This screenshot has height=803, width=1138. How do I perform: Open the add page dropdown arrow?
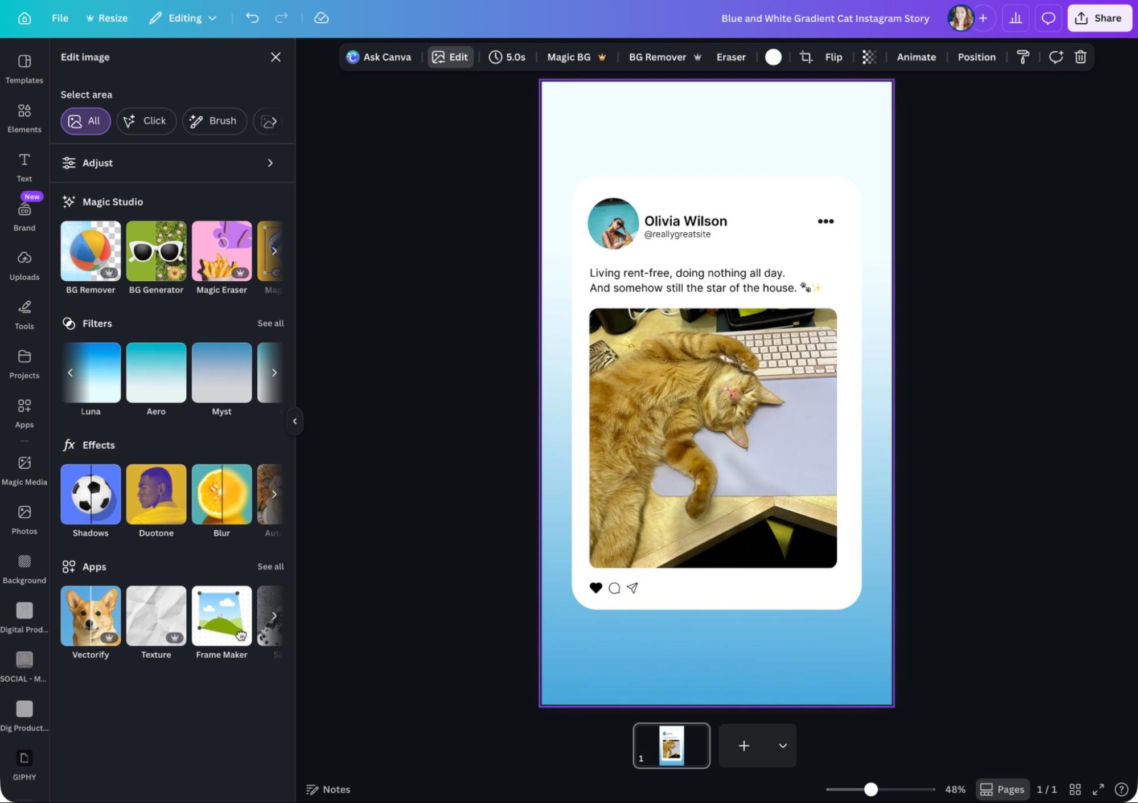(782, 745)
